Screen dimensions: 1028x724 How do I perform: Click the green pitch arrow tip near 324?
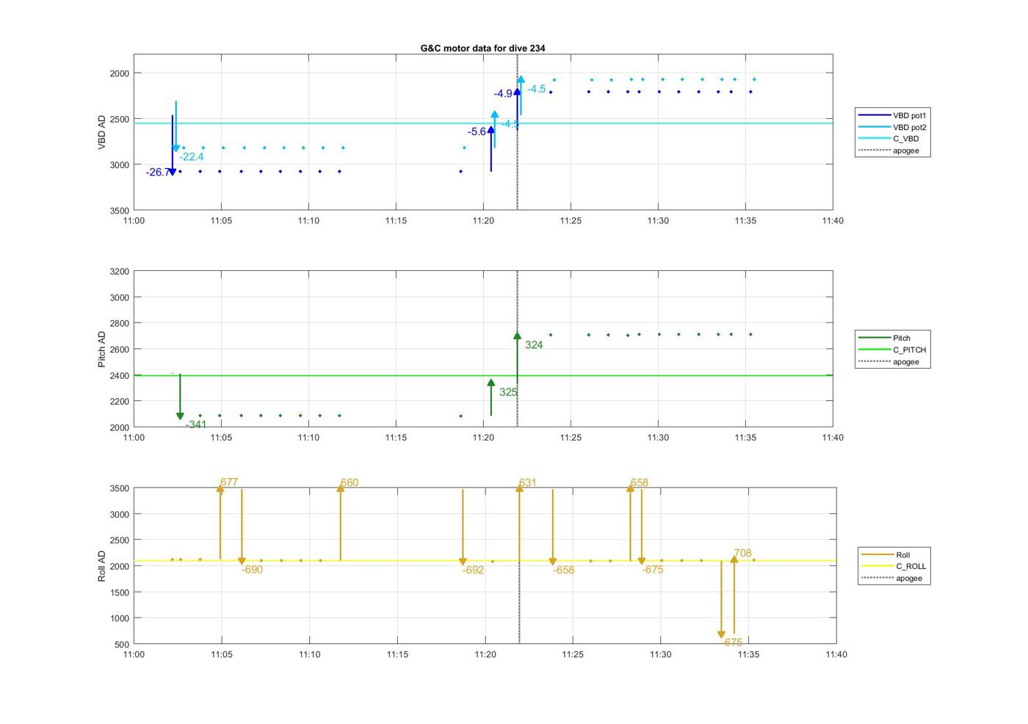click(x=517, y=336)
